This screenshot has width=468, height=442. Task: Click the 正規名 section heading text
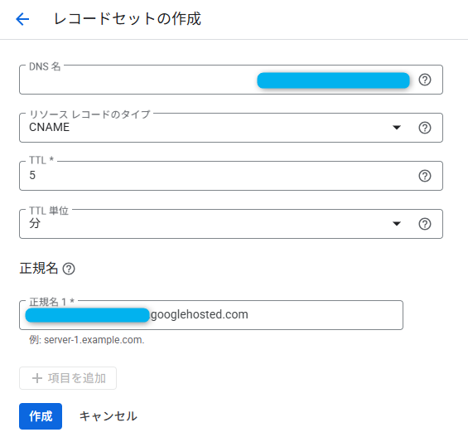click(38, 268)
